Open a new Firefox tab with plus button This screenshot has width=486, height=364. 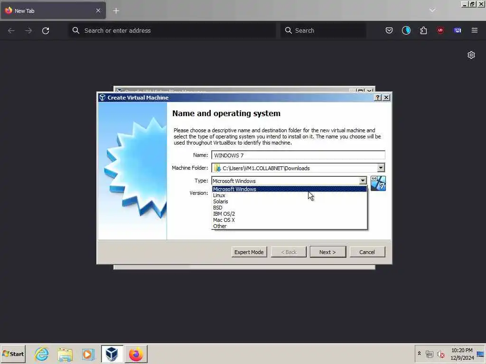(116, 11)
